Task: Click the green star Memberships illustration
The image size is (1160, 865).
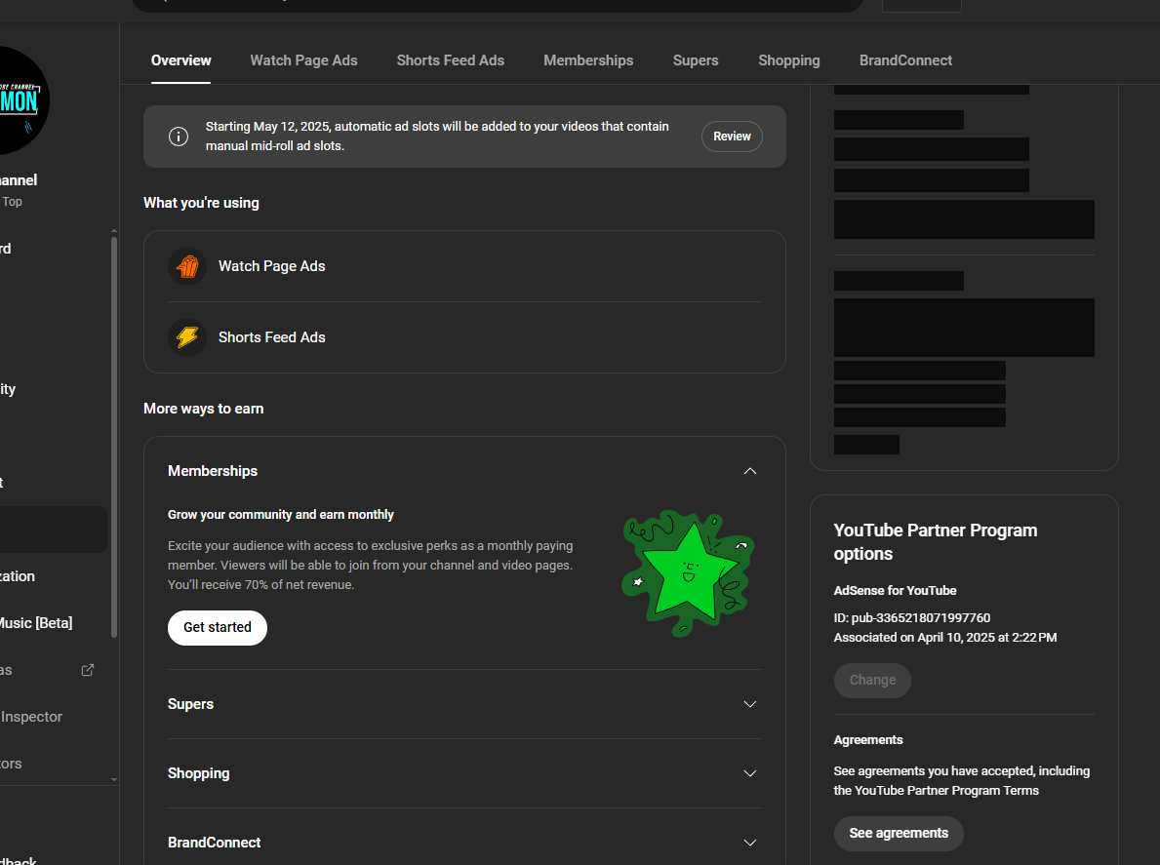Action: [688, 573]
